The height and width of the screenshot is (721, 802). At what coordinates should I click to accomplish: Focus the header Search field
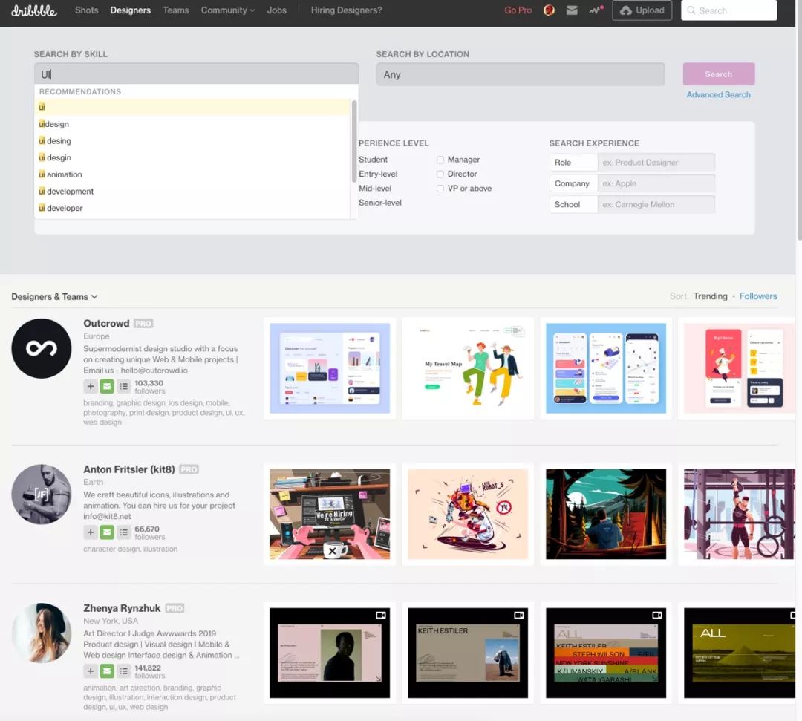729,10
